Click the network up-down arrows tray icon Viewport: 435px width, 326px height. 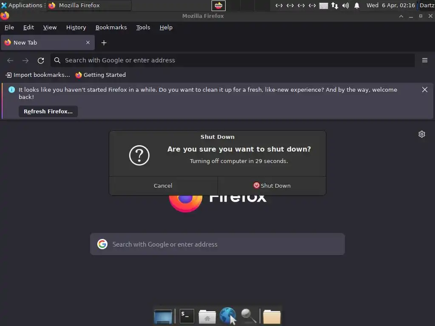335,6
